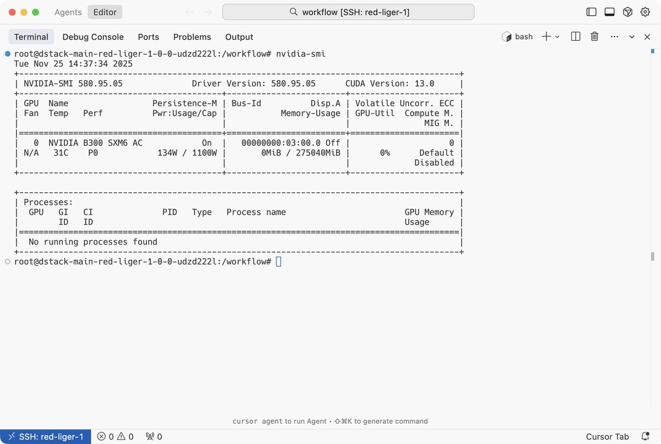Viewport: 661px width, 444px height.
Task: Select the Terminal tab
Action: pos(31,37)
